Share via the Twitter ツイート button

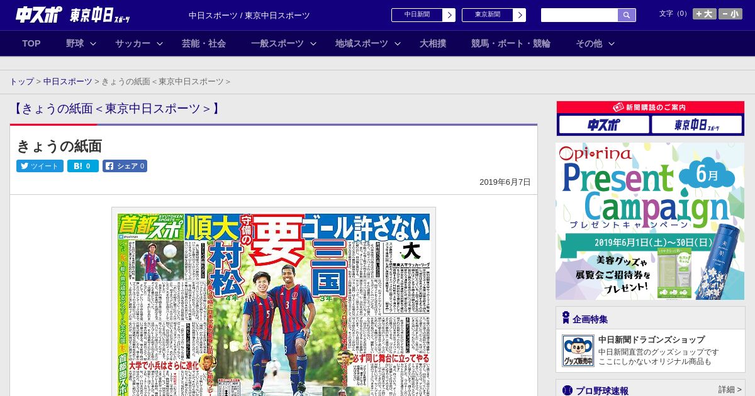[x=40, y=166]
